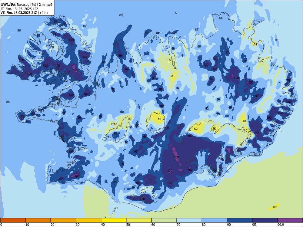Click the '55' humidity value on the map

point(115,124)
